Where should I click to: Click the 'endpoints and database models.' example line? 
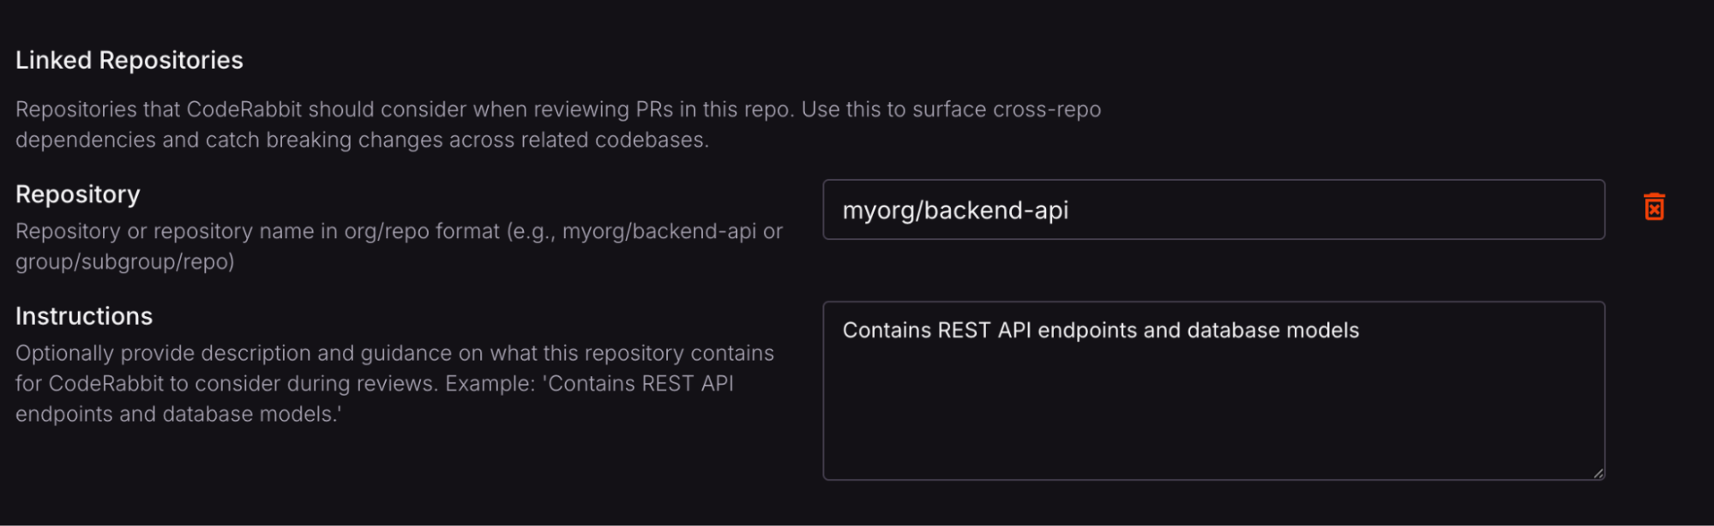click(178, 415)
